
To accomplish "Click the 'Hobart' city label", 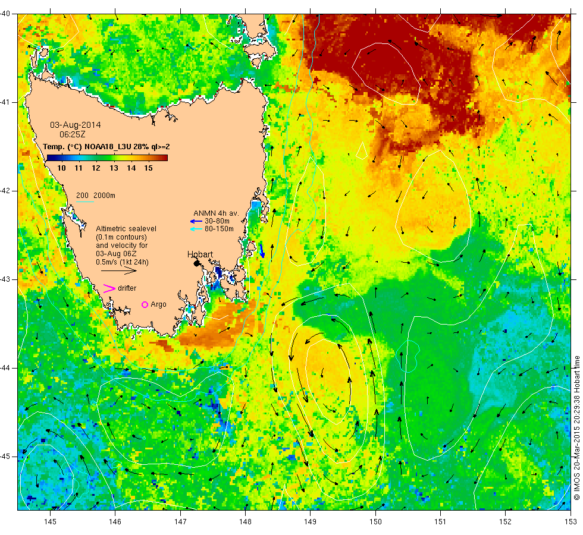I will tap(200, 254).
